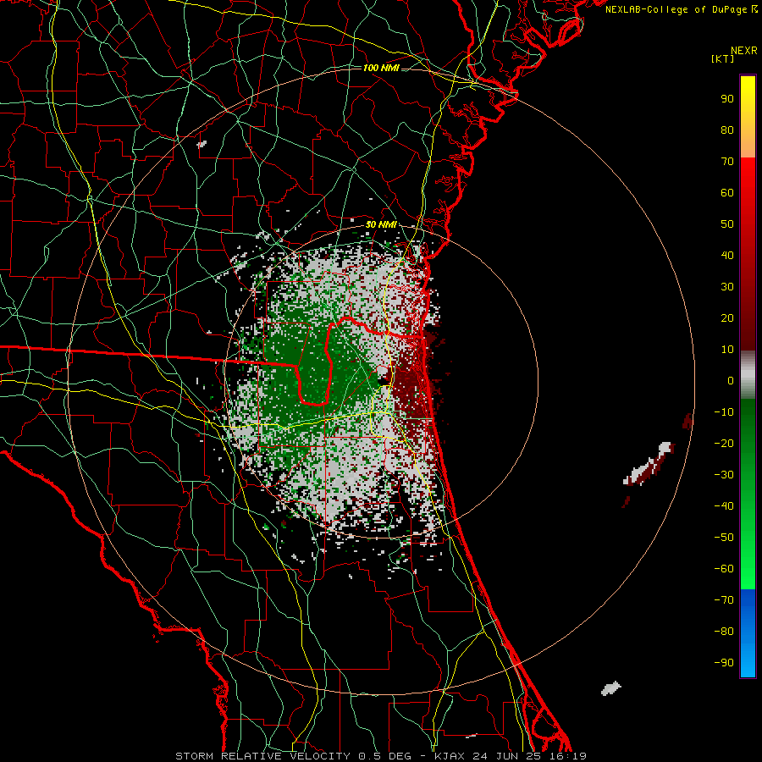Click the 40 value on the velocity scale

pos(727,256)
